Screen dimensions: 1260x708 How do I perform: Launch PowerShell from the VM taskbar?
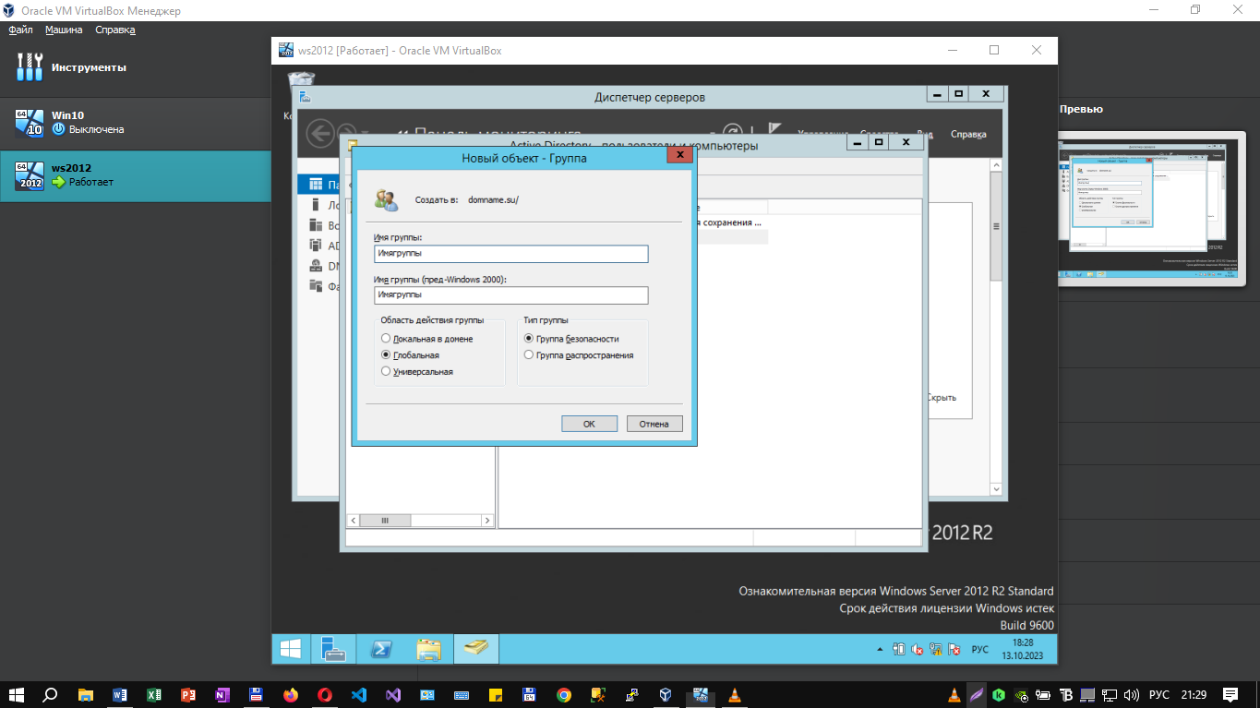click(380, 649)
